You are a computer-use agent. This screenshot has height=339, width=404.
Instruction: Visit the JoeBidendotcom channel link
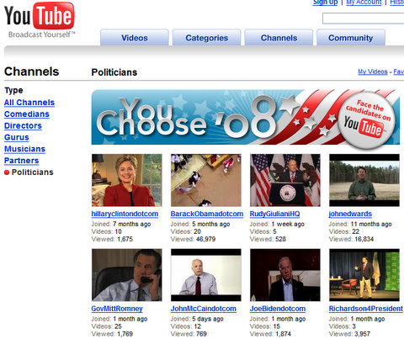pos(278,309)
